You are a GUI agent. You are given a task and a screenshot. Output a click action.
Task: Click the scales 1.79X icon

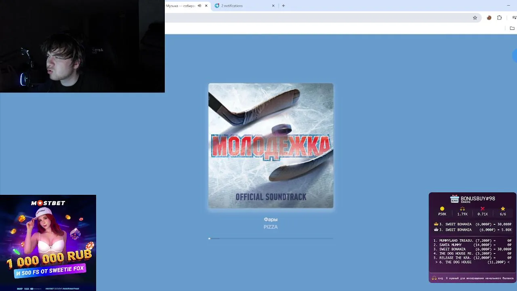click(x=462, y=209)
